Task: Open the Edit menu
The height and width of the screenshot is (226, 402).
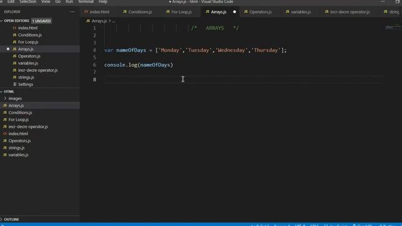Action: click(11, 1)
